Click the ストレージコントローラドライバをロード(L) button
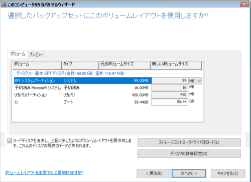251x182 pixels. tap(189, 142)
